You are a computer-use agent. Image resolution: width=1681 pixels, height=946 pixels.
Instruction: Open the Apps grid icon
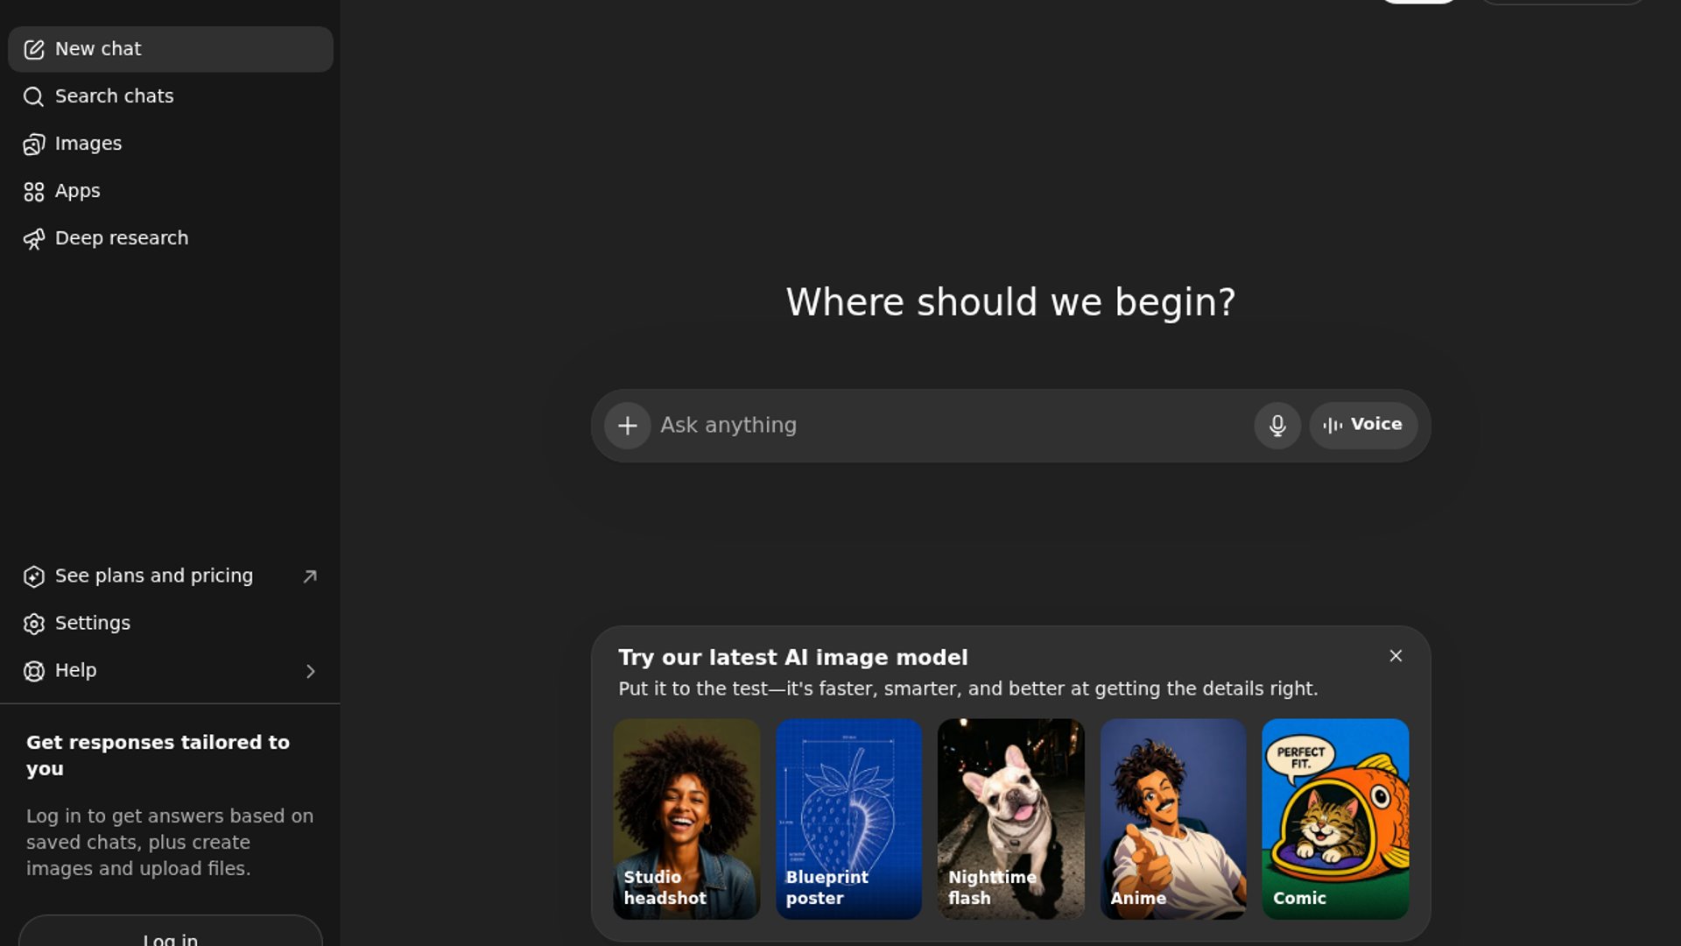[x=33, y=192]
